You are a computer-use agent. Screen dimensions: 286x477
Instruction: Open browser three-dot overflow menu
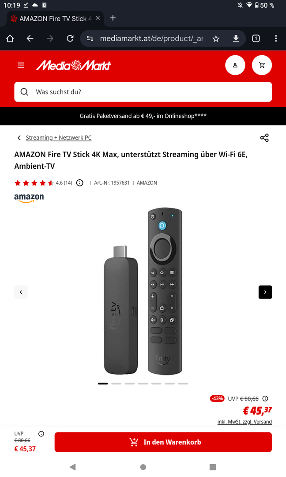[x=276, y=38]
